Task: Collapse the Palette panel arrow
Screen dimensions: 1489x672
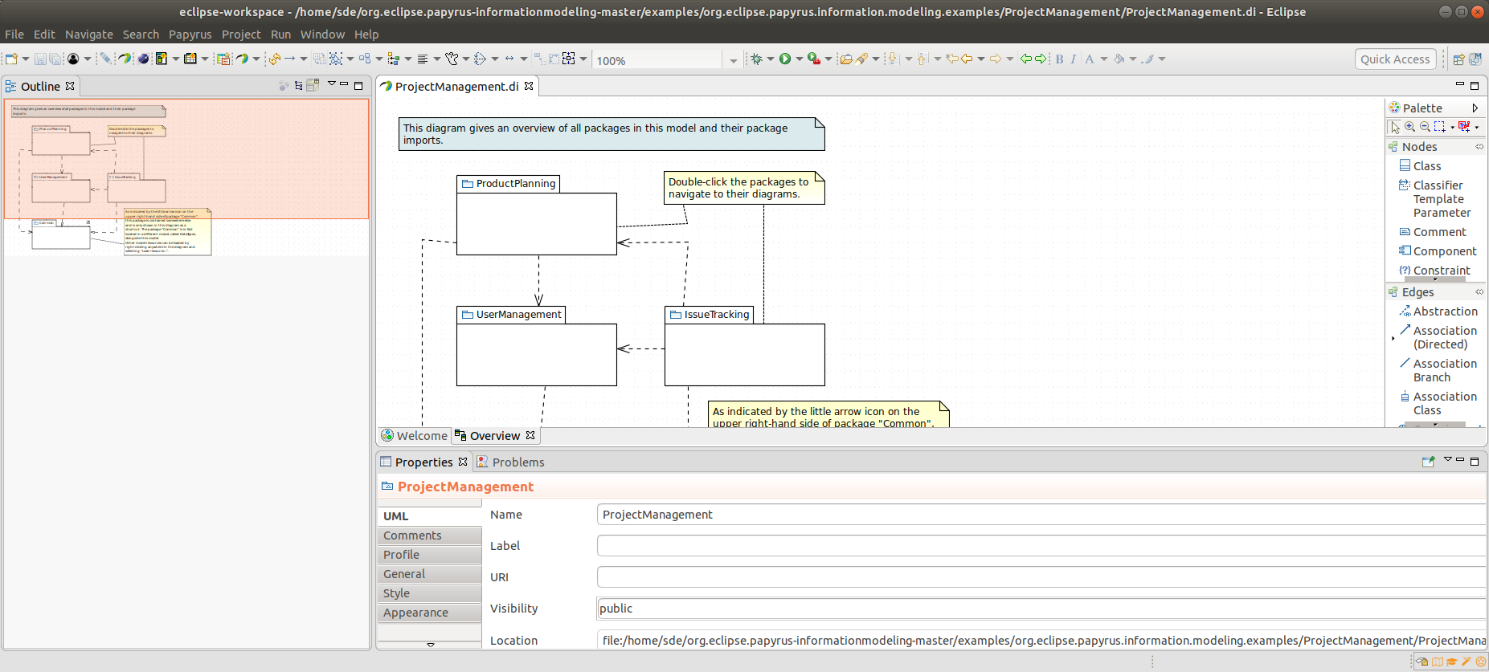Action: pyautogui.click(x=1475, y=108)
